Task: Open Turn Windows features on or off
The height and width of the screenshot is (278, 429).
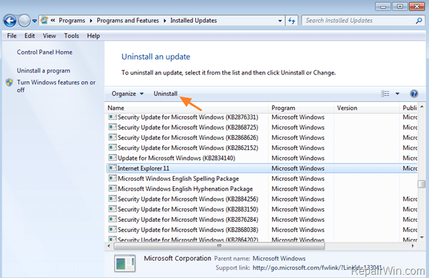Action: pos(56,86)
